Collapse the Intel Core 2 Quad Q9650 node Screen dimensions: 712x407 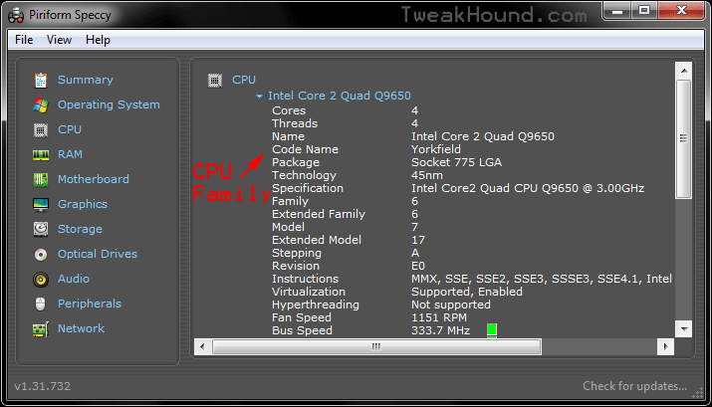[259, 97]
